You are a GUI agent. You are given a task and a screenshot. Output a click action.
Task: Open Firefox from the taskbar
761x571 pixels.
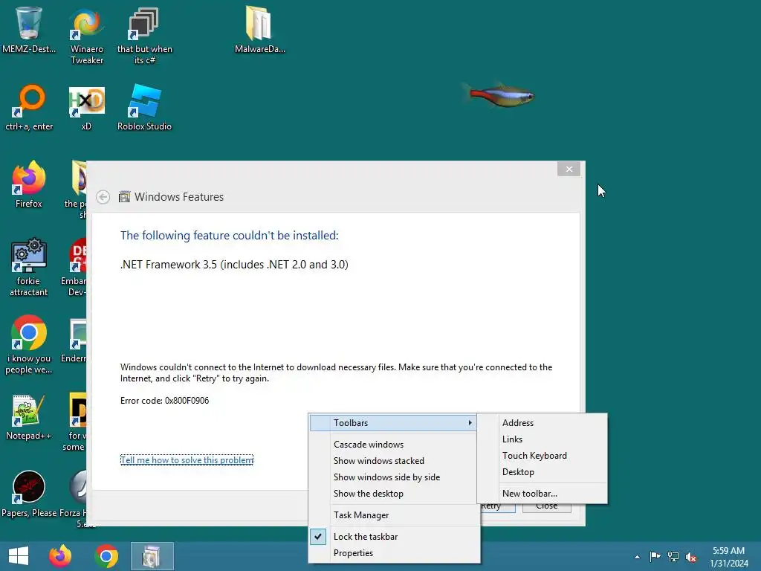point(60,556)
